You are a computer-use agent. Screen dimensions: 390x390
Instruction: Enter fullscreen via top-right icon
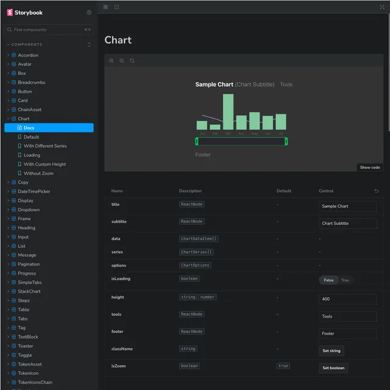382,7
